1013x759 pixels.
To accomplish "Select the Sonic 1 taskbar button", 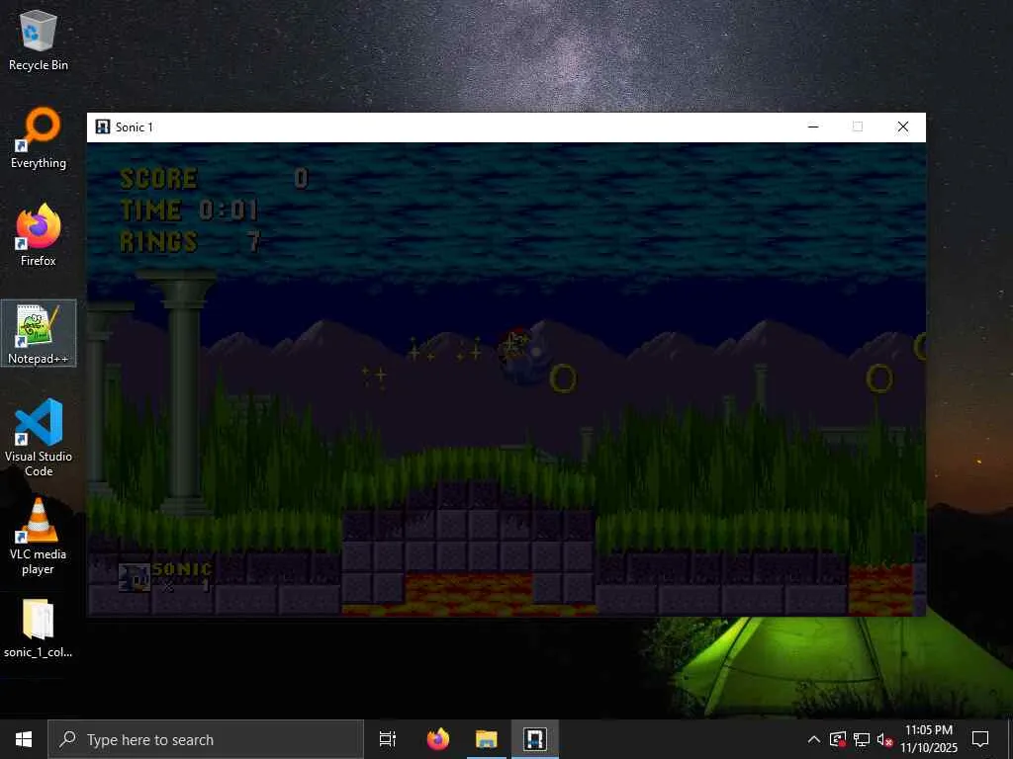I will click(x=535, y=739).
